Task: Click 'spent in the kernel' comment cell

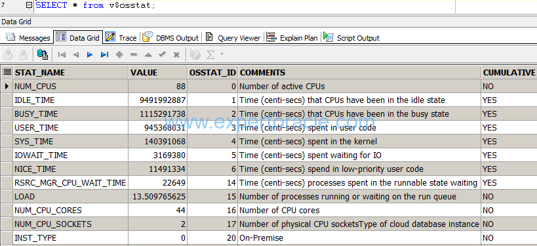Action: pyautogui.click(x=359, y=142)
